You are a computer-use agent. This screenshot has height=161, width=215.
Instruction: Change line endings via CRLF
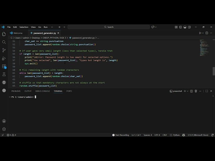click(x=165, y=135)
